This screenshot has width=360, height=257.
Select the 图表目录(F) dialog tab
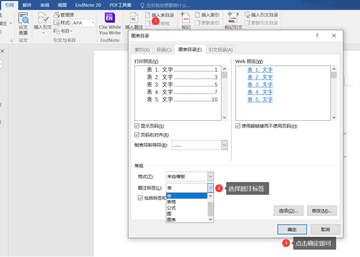[190, 50]
